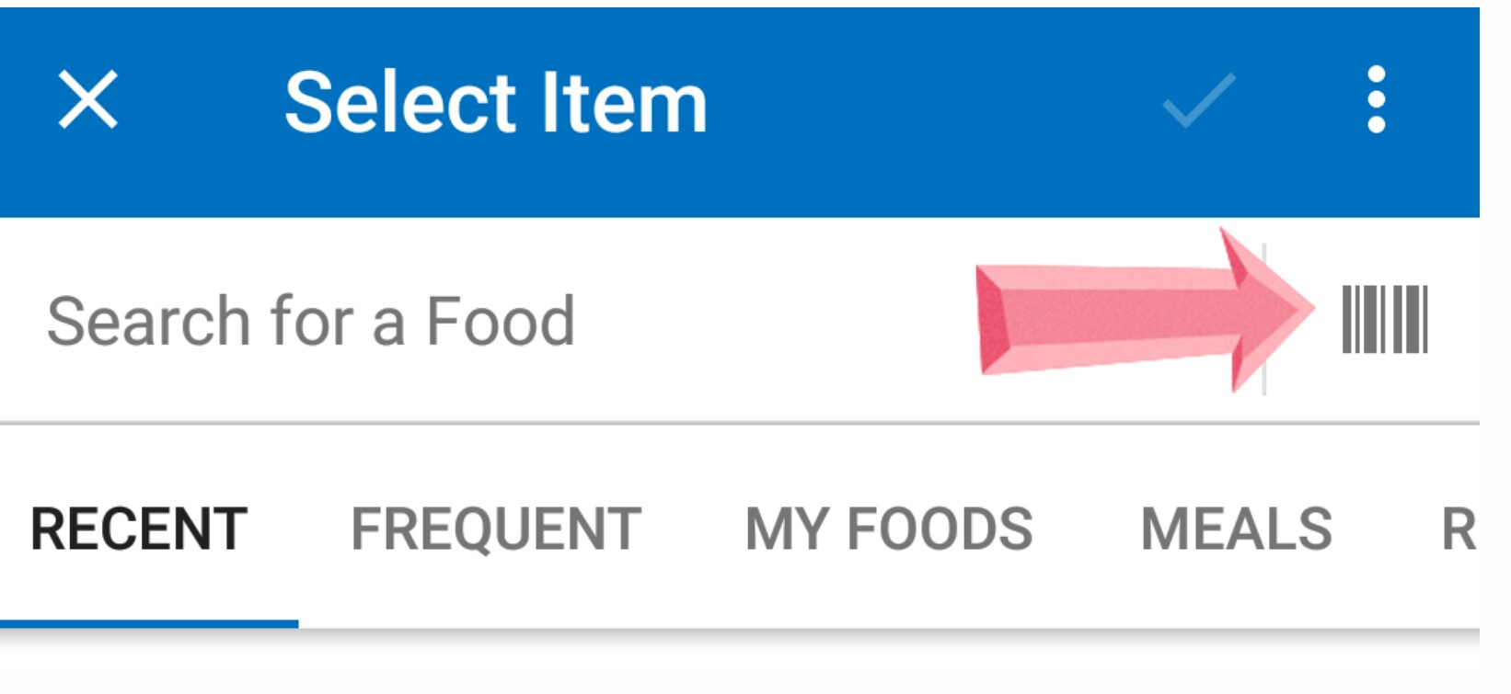This screenshot has height=694, width=1511.
Task: Scan a food barcode
Action: 1384,320
